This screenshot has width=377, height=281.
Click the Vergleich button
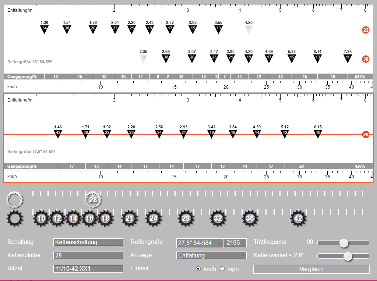pos(311,269)
